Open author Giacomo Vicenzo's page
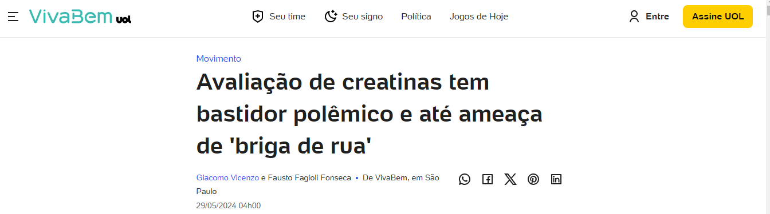770x214 pixels. click(227, 177)
